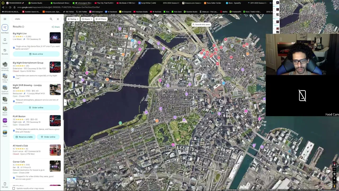The width and height of the screenshot is (339, 191).
Task: Open the 300 Instagram bookmark
Action: tap(96, 12)
